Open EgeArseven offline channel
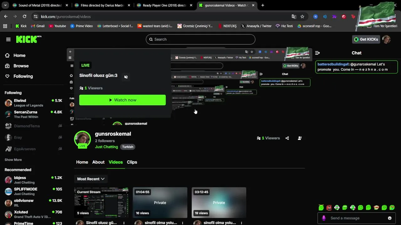 (34, 149)
